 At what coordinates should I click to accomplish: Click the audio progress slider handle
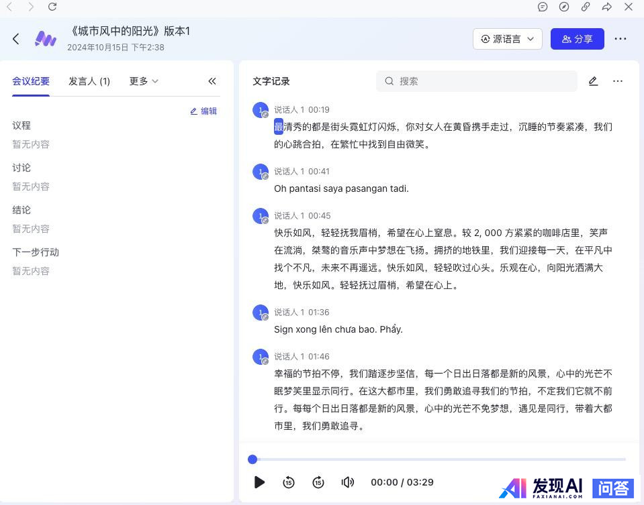pos(252,459)
